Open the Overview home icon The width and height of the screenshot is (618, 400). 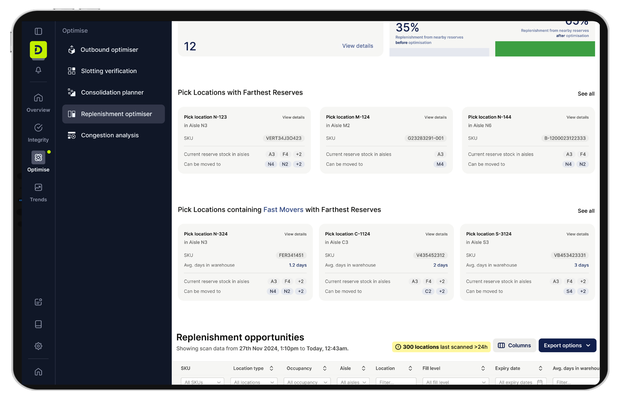click(38, 98)
